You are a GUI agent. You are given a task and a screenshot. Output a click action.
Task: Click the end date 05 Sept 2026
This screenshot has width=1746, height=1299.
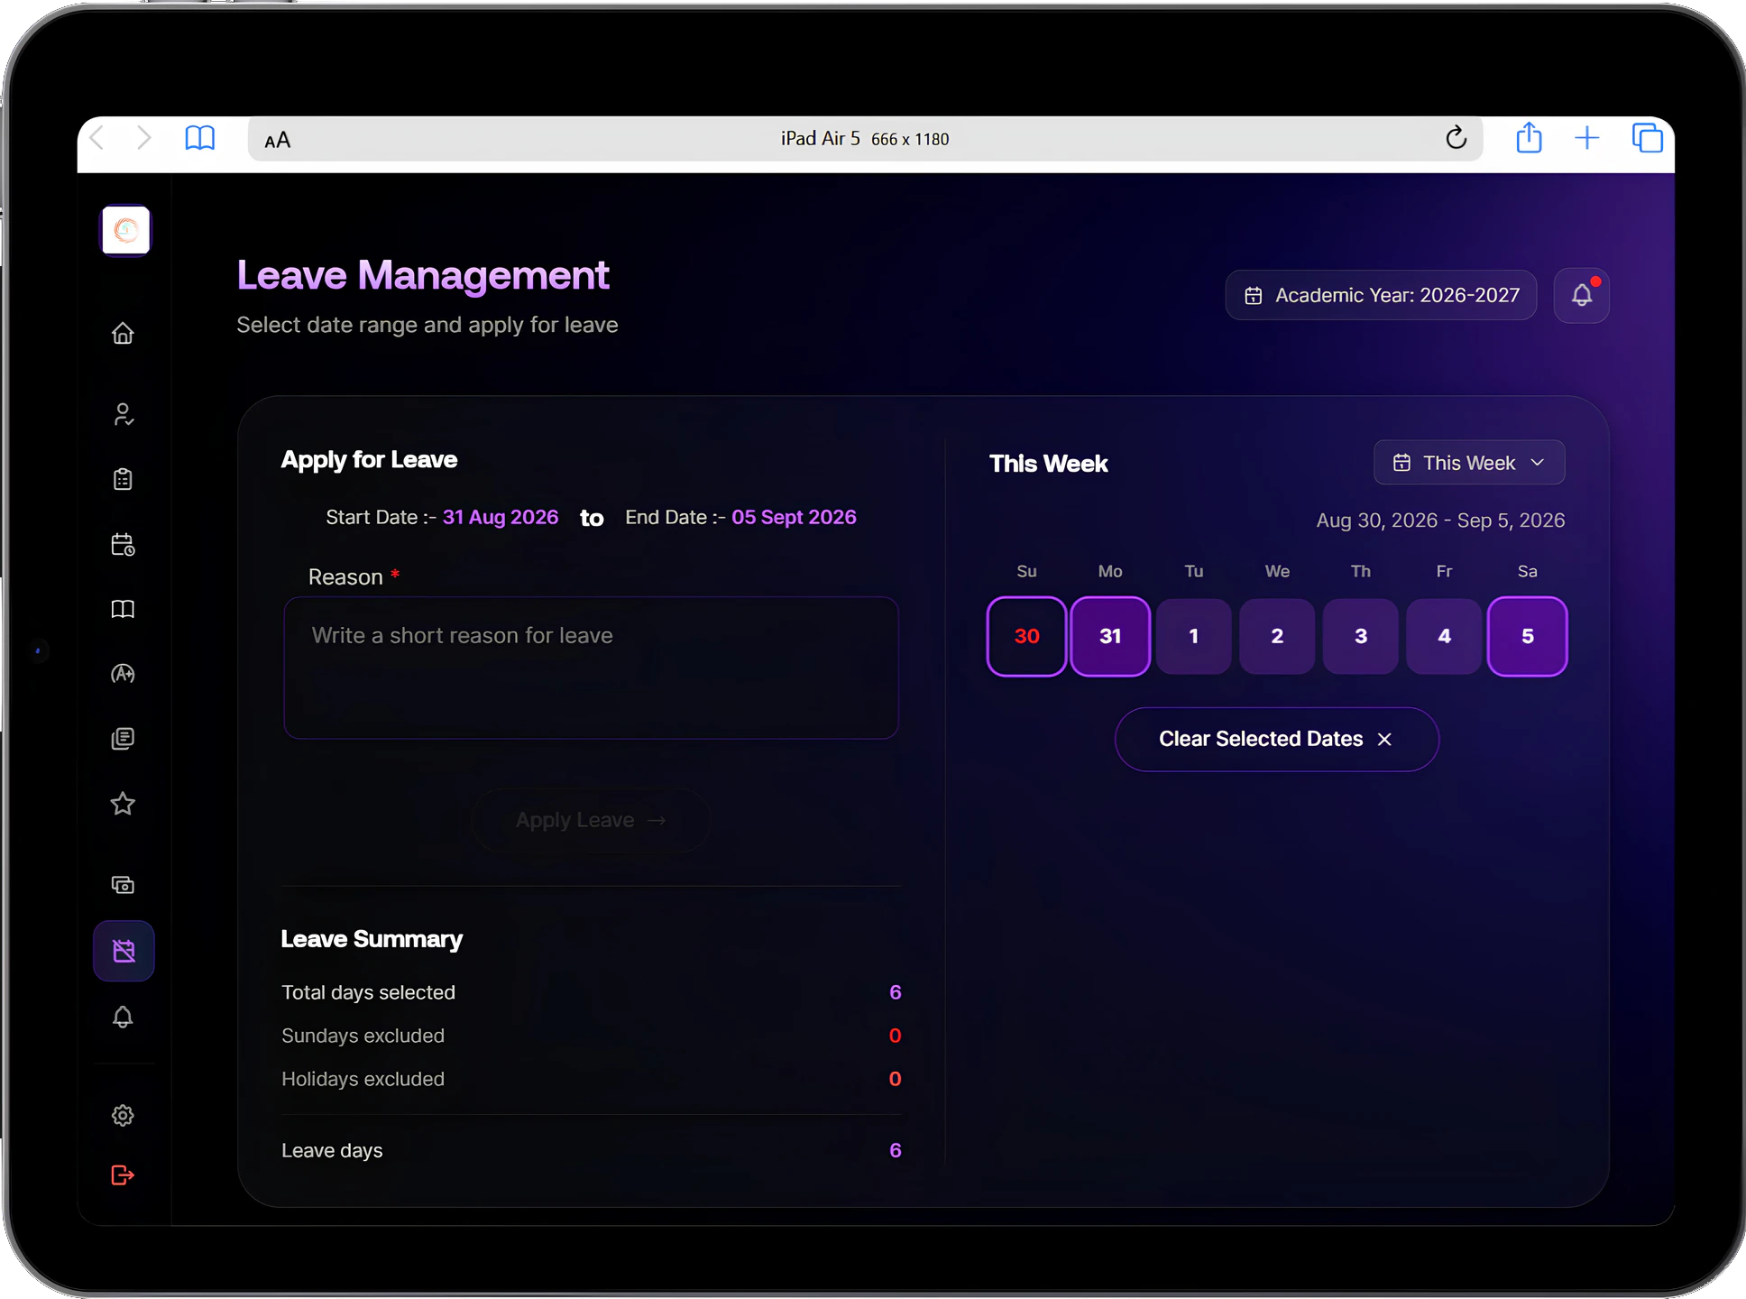[x=794, y=517]
